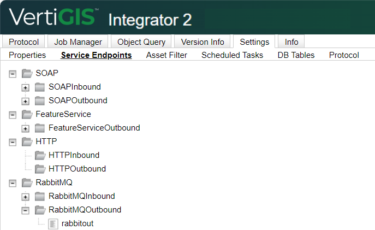Open the Properties sub-menu
The width and height of the screenshot is (375, 230).
click(27, 55)
